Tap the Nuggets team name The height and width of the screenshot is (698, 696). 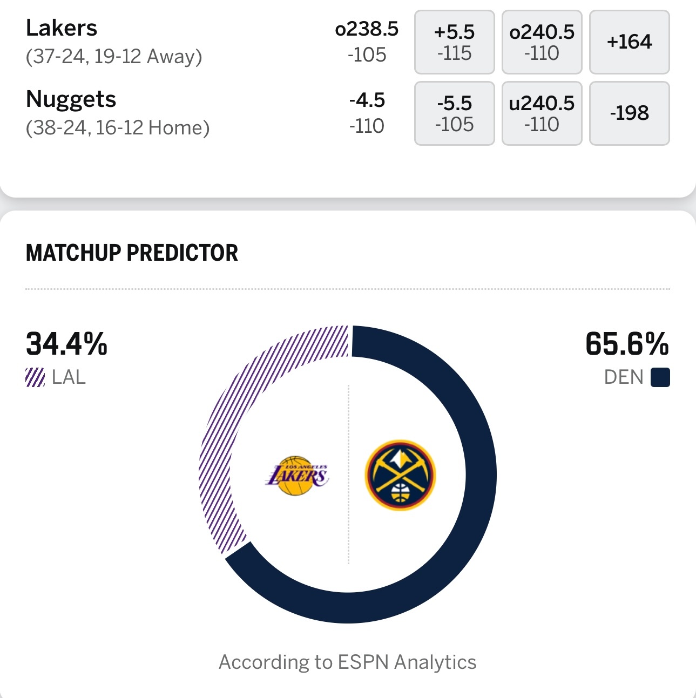click(71, 99)
